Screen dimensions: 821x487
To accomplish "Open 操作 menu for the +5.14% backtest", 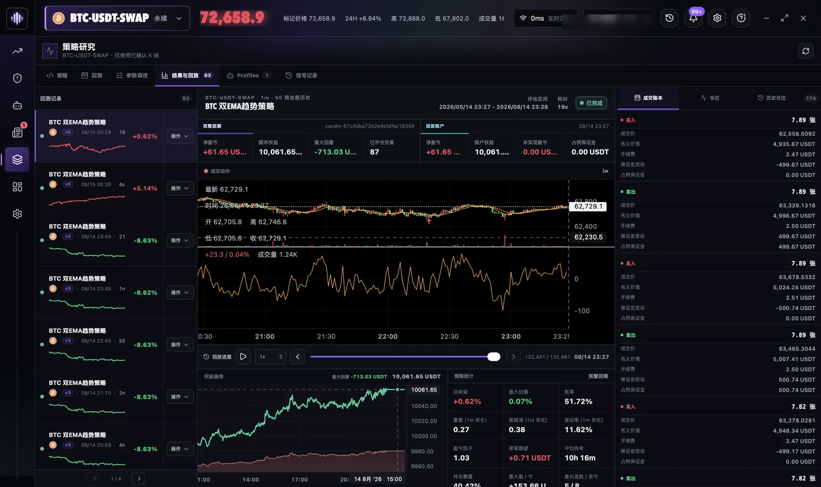I will [x=180, y=188].
